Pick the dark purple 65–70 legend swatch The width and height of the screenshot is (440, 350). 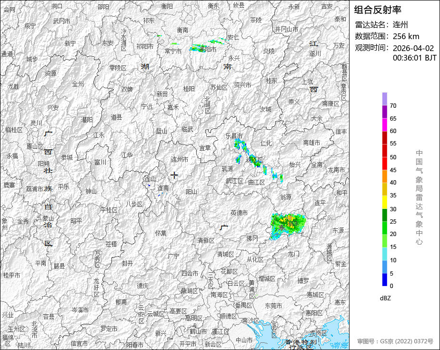point(384,112)
